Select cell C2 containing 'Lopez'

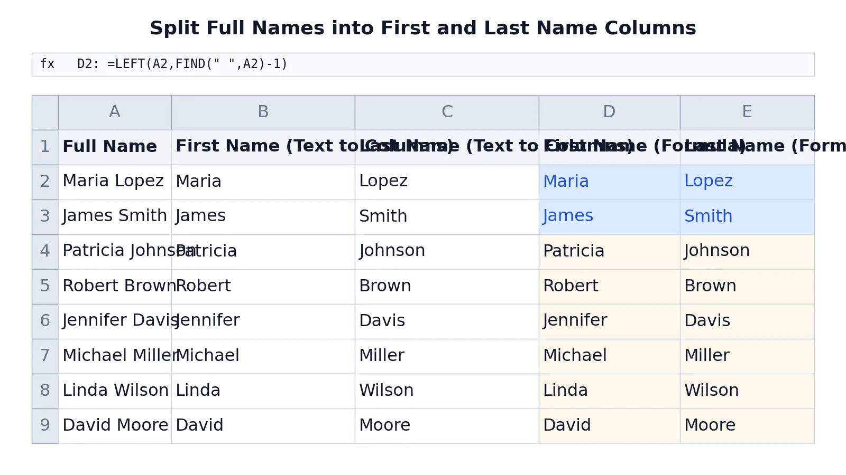pos(447,182)
